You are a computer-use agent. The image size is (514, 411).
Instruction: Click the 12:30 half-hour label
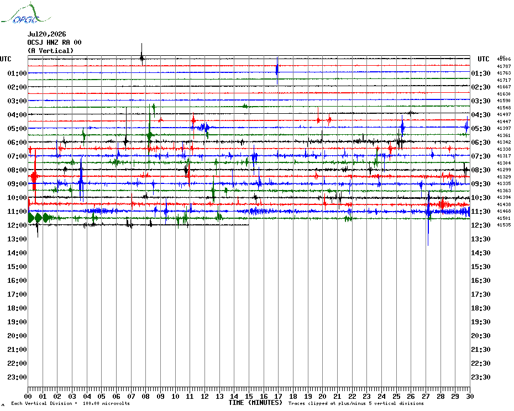pos(481,225)
